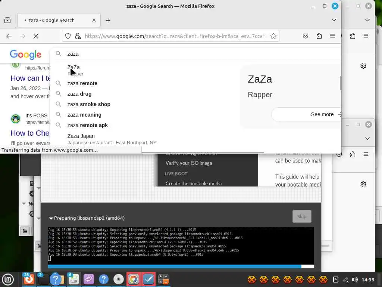List all tabs in front Firefox window
382x287 pixels.
[x=334, y=20]
